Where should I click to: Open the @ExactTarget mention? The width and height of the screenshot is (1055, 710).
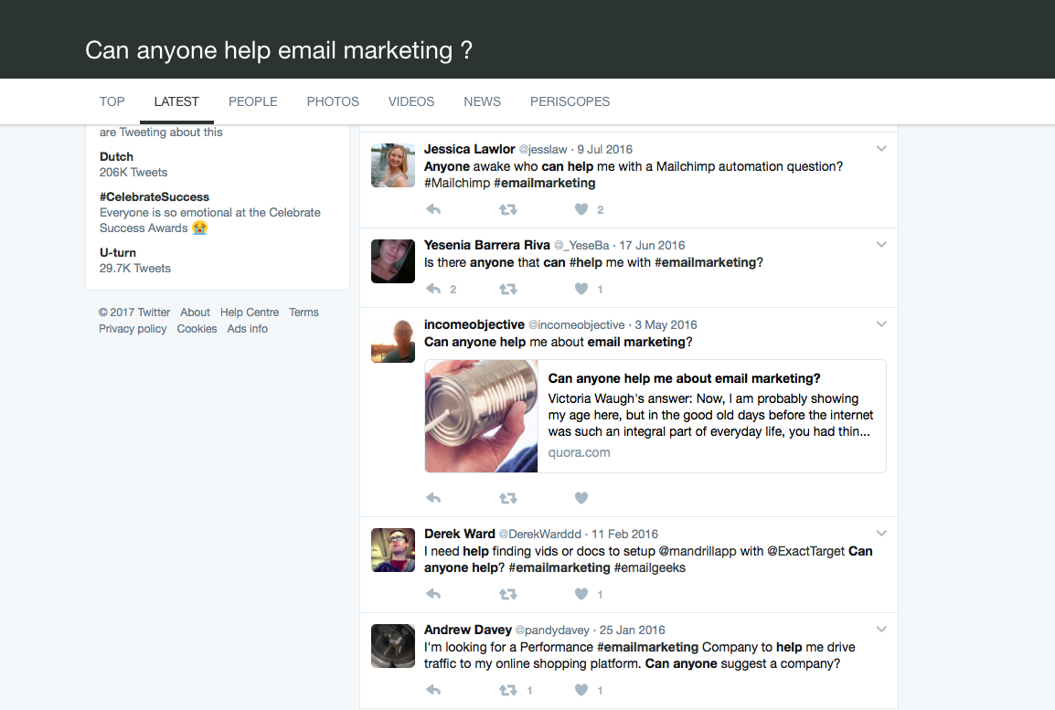(x=806, y=551)
